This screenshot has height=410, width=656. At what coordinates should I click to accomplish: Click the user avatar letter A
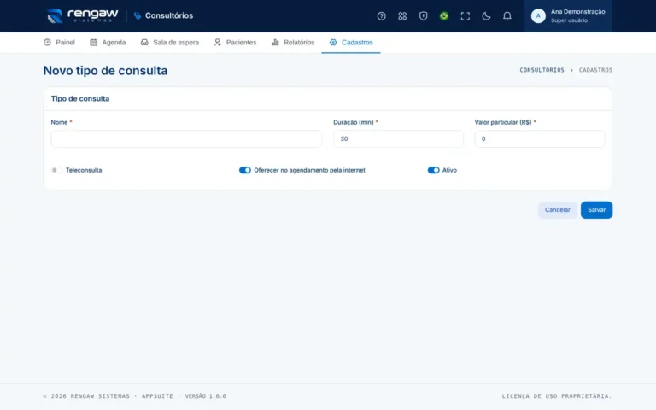[538, 16]
